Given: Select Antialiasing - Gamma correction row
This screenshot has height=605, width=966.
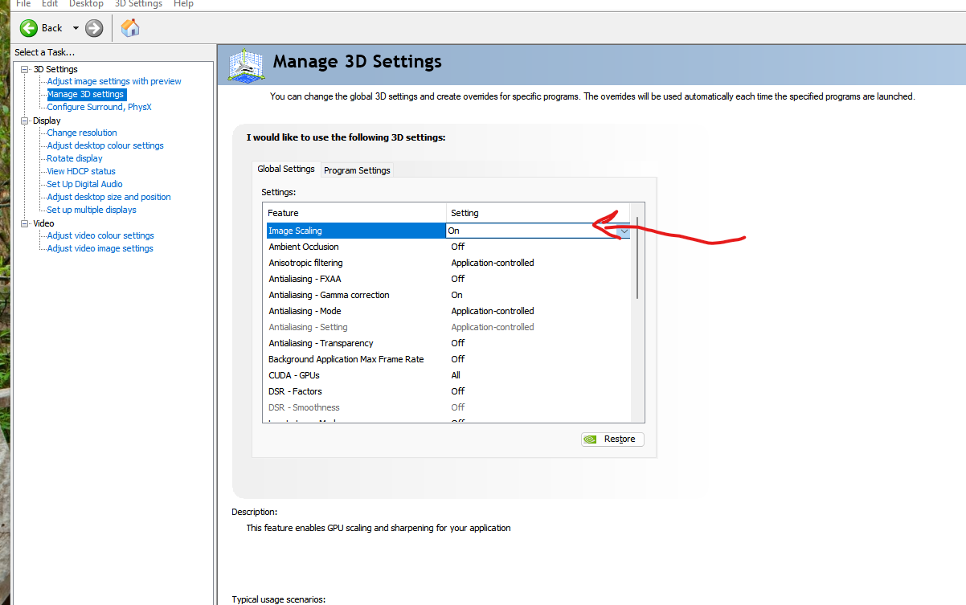Looking at the screenshot, I should tap(448, 295).
